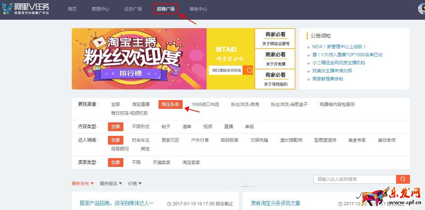Select 直播 content type

[228, 127]
